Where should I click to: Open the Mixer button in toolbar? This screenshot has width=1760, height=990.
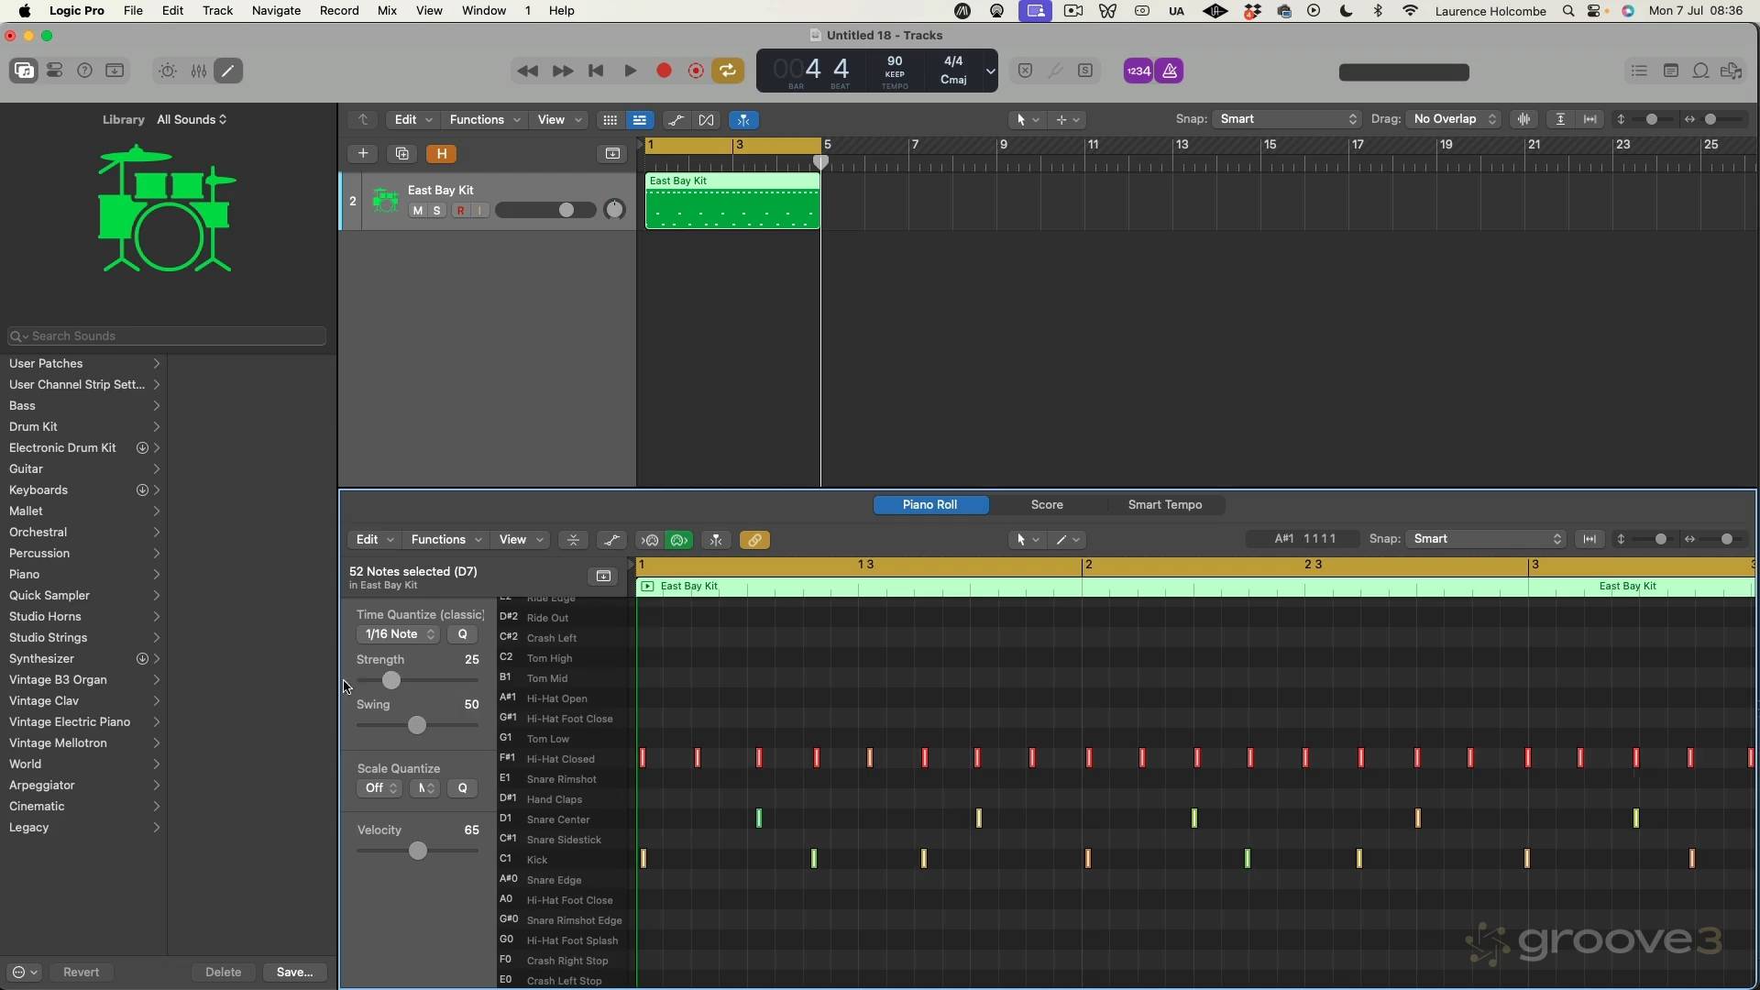198,71
